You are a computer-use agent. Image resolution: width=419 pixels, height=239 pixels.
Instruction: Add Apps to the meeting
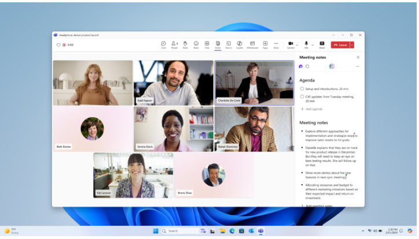click(x=265, y=45)
